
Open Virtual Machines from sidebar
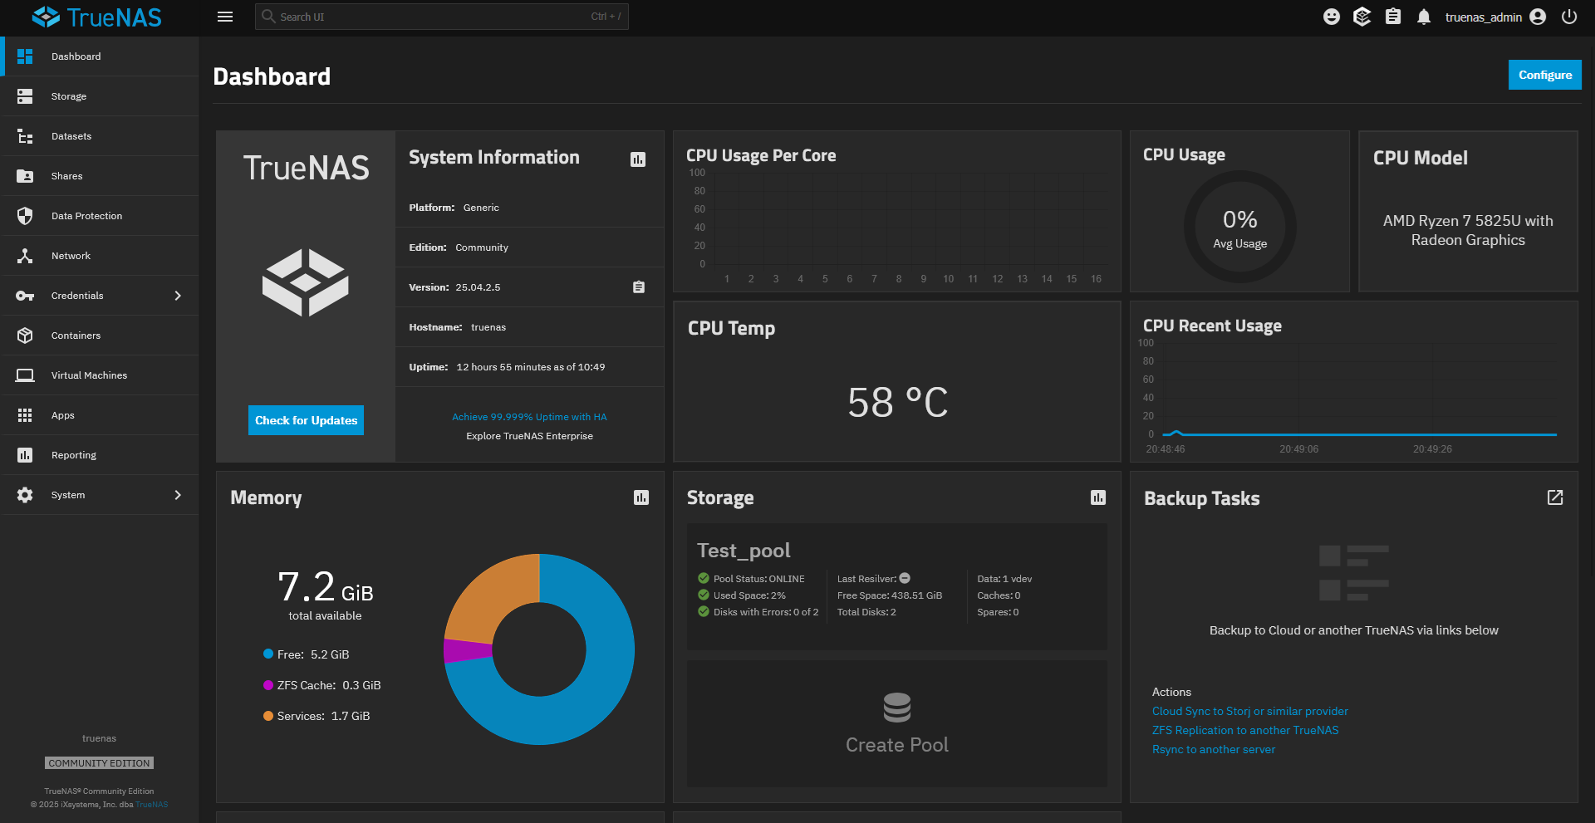coord(89,375)
